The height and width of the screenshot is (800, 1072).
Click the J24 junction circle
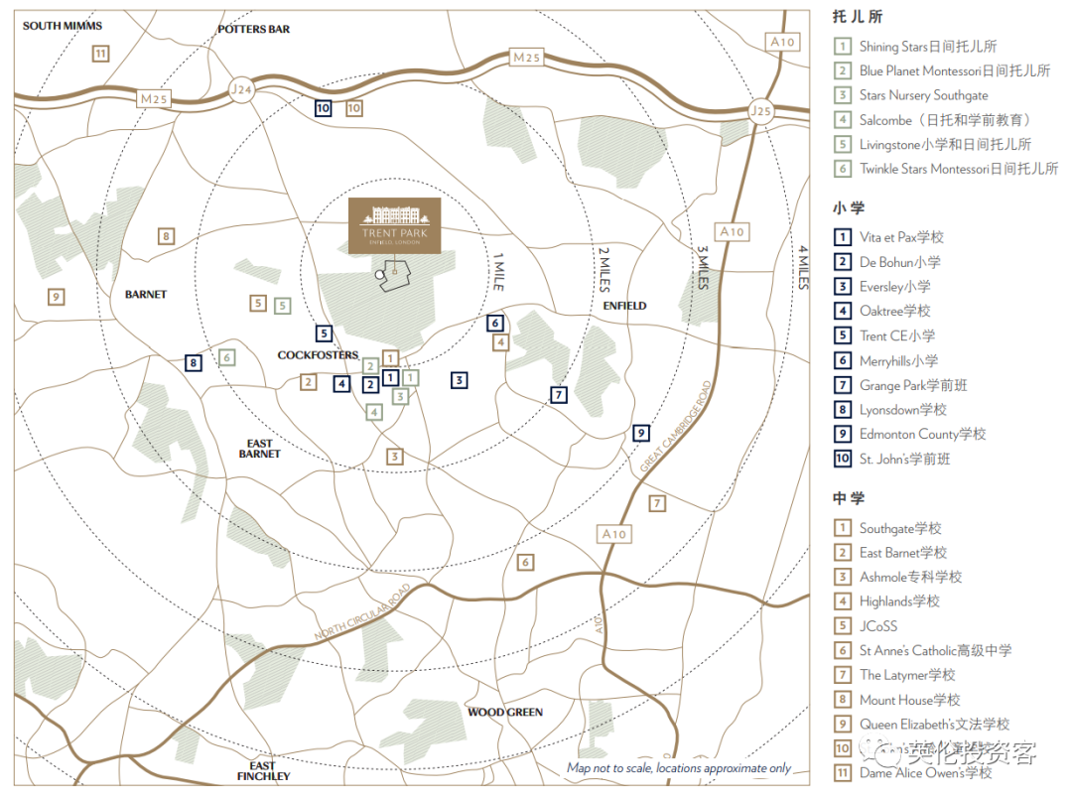(241, 89)
